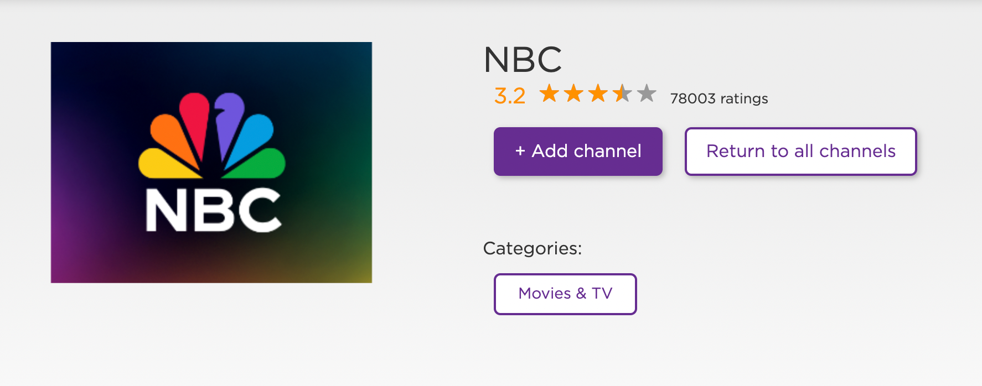Image resolution: width=982 pixels, height=386 pixels.
Task: Click the orange 3.2 rating score
Action: 510,95
